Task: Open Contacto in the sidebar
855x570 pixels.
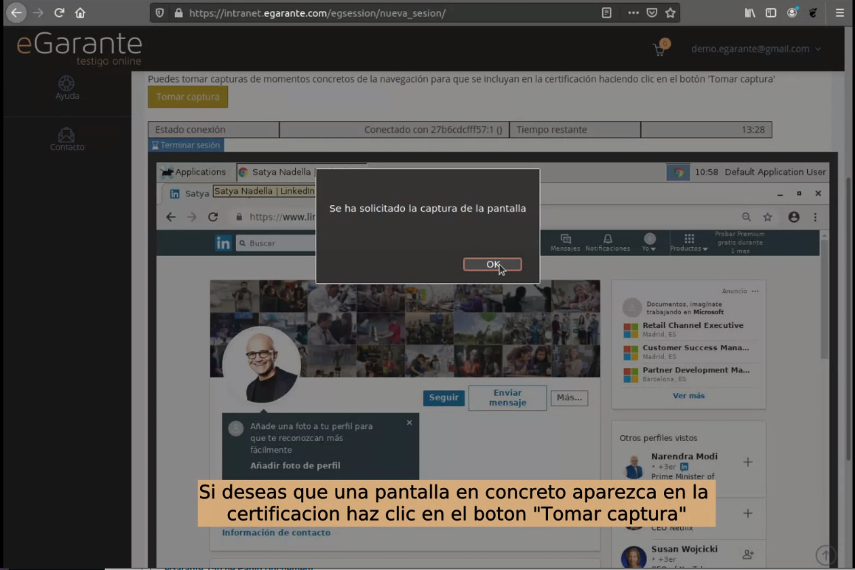Action: (x=66, y=139)
